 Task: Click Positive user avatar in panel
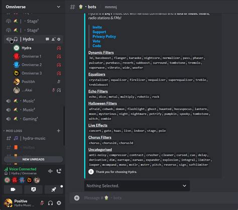click(x=8, y=203)
